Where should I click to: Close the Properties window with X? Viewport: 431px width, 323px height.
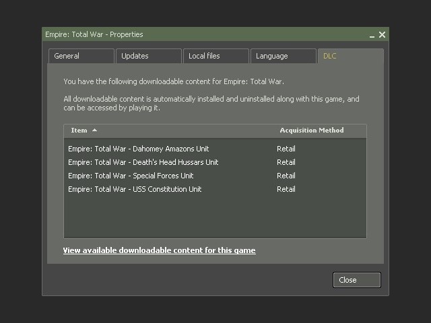382,34
